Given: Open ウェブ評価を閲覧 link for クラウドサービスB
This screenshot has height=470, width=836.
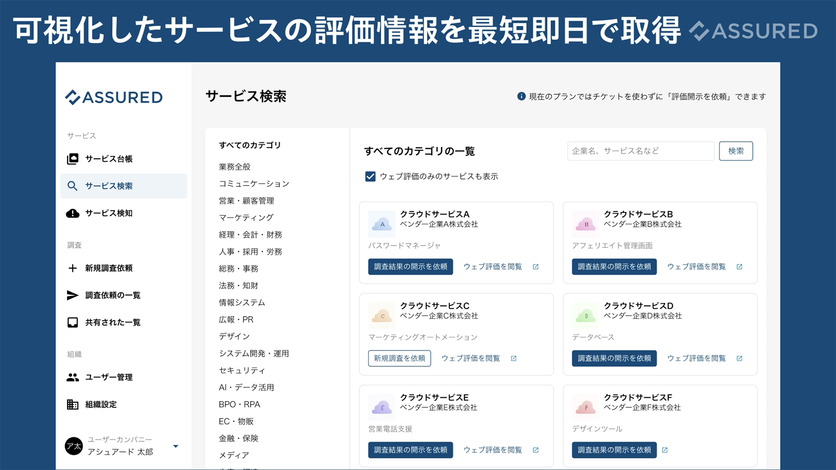Looking at the screenshot, I should [696, 267].
